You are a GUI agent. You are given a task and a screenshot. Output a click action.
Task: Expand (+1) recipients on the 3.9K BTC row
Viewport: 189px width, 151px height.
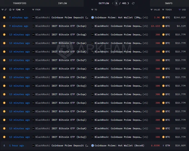[x=145, y=18]
